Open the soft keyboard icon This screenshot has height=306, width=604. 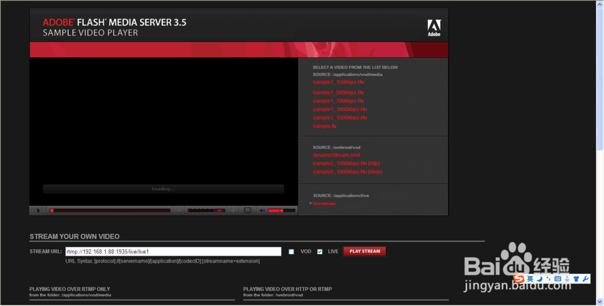tap(557, 279)
